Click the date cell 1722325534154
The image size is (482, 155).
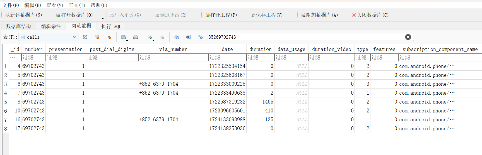click(227, 66)
